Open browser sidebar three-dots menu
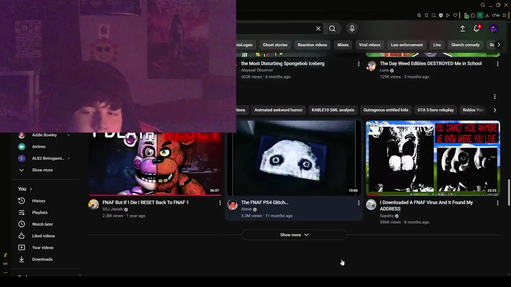511x287 pixels. tap(5, 273)
